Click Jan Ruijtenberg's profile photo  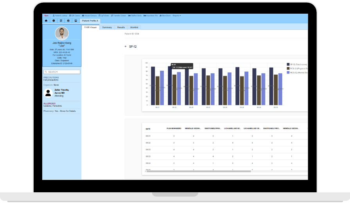pyautogui.click(x=62, y=33)
